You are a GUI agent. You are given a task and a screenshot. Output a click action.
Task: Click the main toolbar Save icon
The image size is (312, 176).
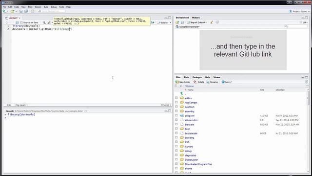tap(21, 11)
